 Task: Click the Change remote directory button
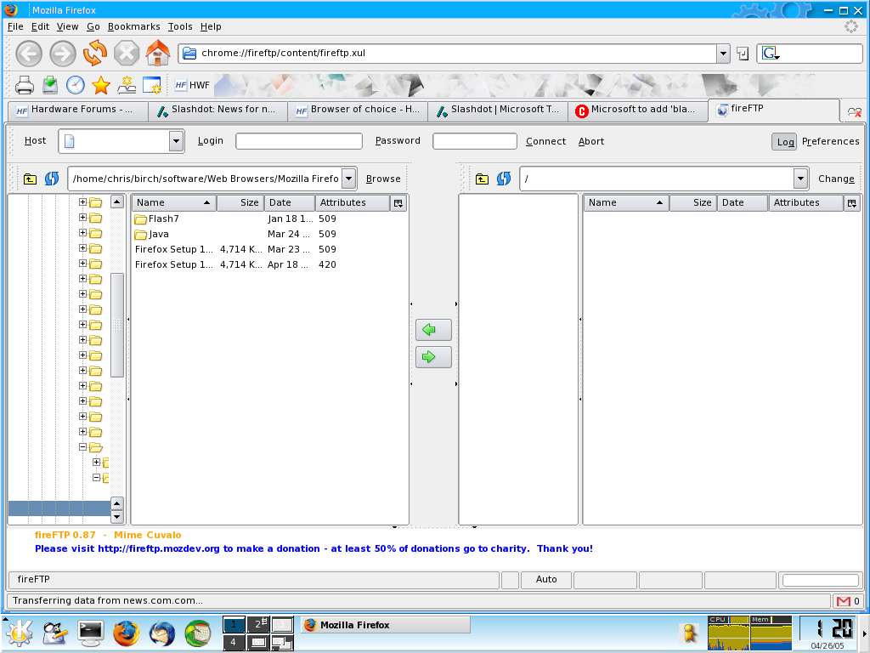836,179
